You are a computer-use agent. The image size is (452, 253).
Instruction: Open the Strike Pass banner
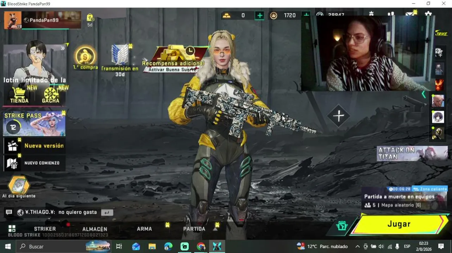coord(34,124)
